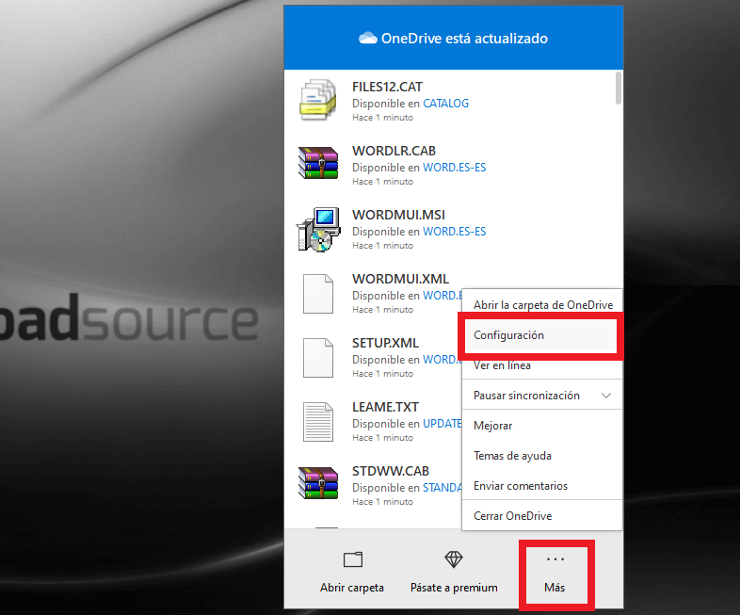Click 'OneDrive está actualizado' header text
The width and height of the screenshot is (740, 615).
pyautogui.click(x=464, y=39)
